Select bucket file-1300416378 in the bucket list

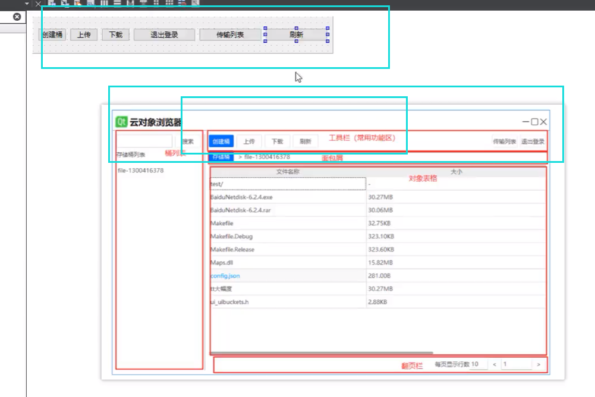141,171
